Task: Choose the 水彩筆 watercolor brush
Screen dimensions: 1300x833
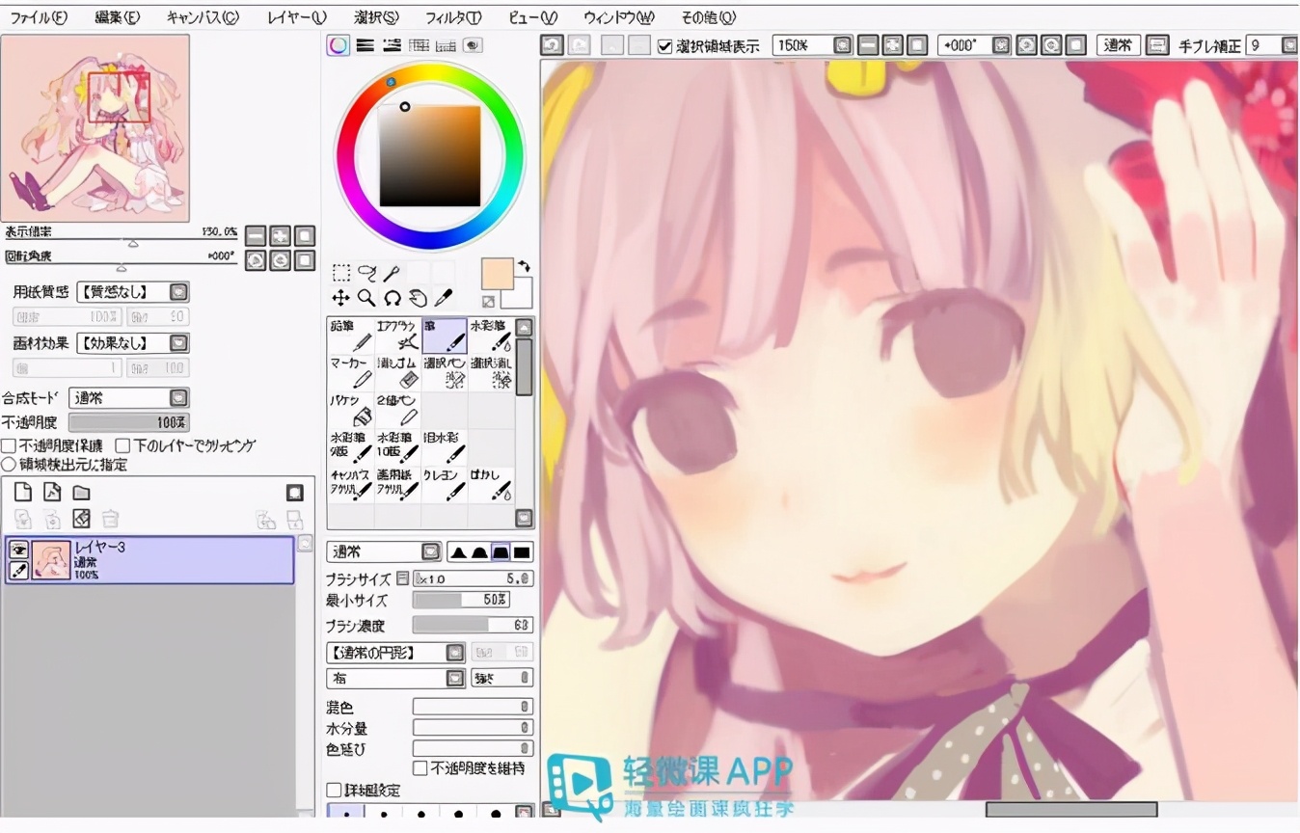Action: (x=491, y=336)
